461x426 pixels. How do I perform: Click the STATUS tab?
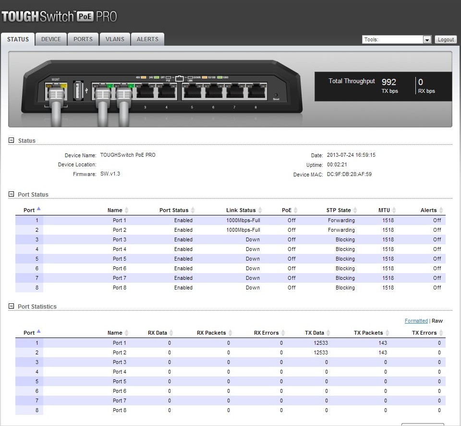(x=18, y=39)
